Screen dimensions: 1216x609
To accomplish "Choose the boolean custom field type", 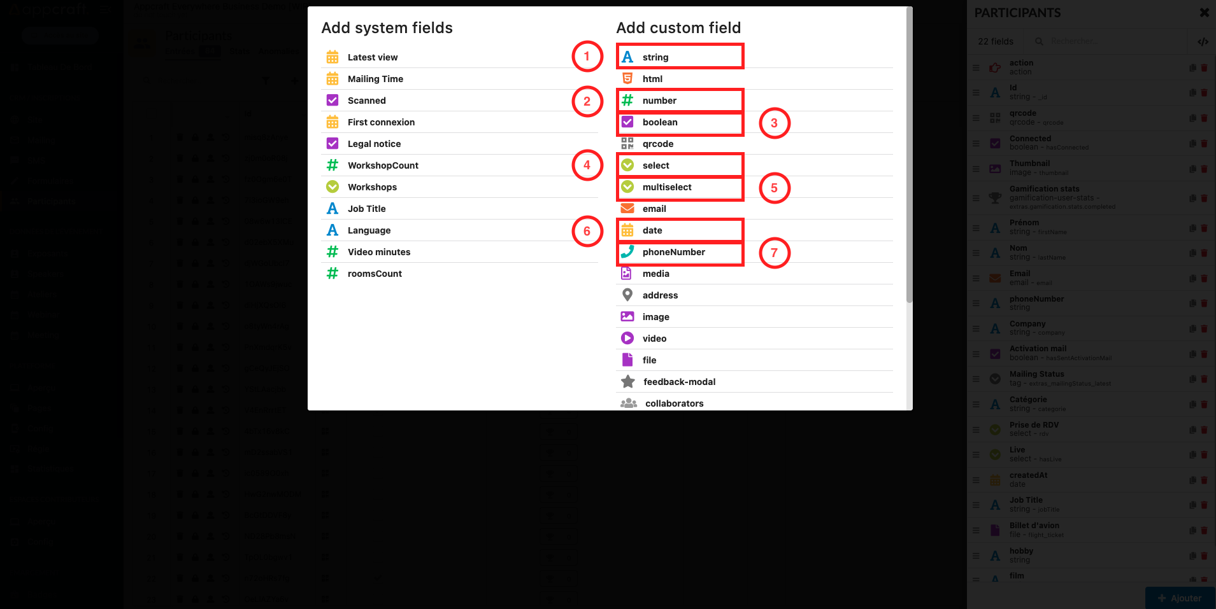I will pos(660,122).
